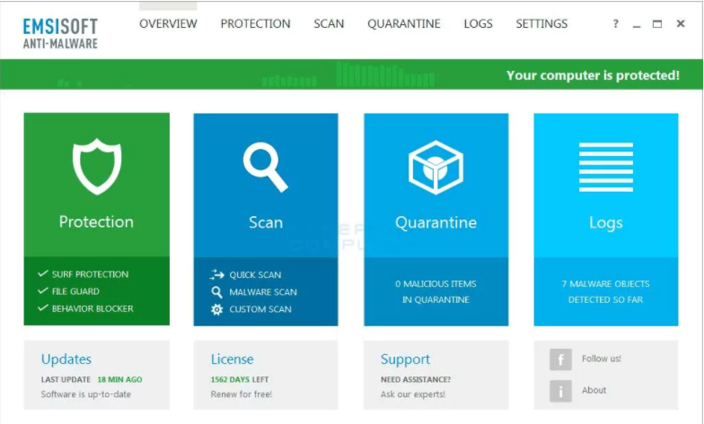Switch to the Scan tab
Image resolution: width=704 pixels, height=424 pixels.
pyautogui.click(x=329, y=23)
